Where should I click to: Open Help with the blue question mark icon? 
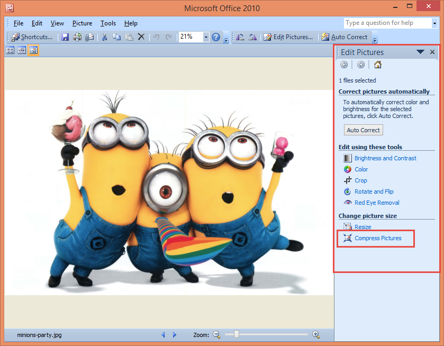click(x=216, y=37)
